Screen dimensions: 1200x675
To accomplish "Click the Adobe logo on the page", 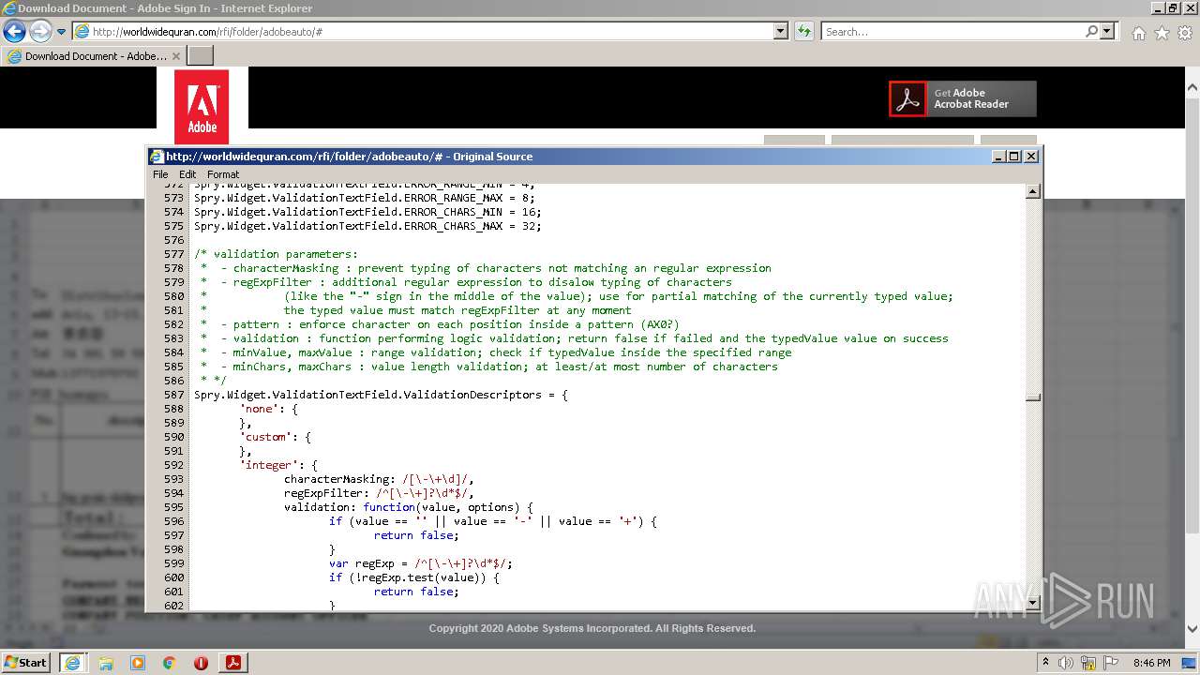I will click(202, 106).
